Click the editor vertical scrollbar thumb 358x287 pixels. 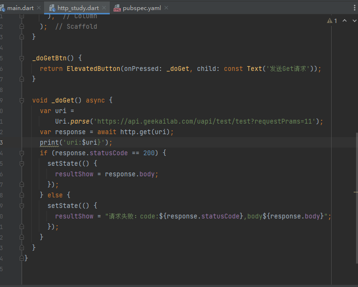coord(357,197)
